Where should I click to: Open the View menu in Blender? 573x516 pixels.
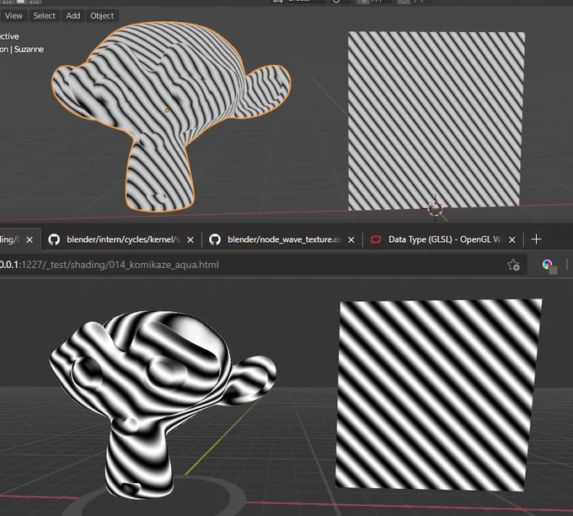[13, 16]
